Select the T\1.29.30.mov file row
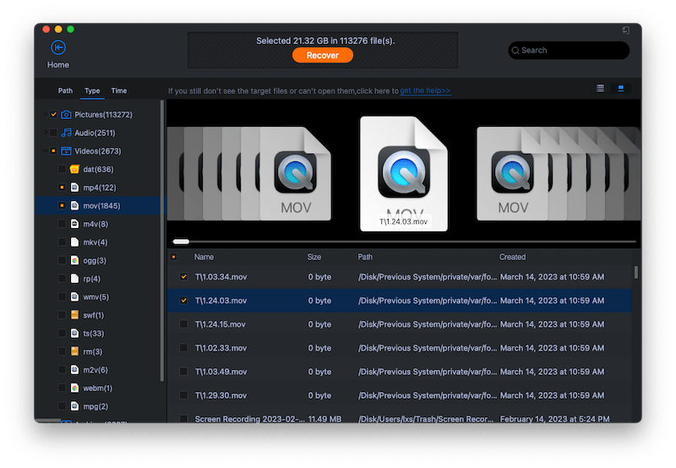 [x=399, y=395]
